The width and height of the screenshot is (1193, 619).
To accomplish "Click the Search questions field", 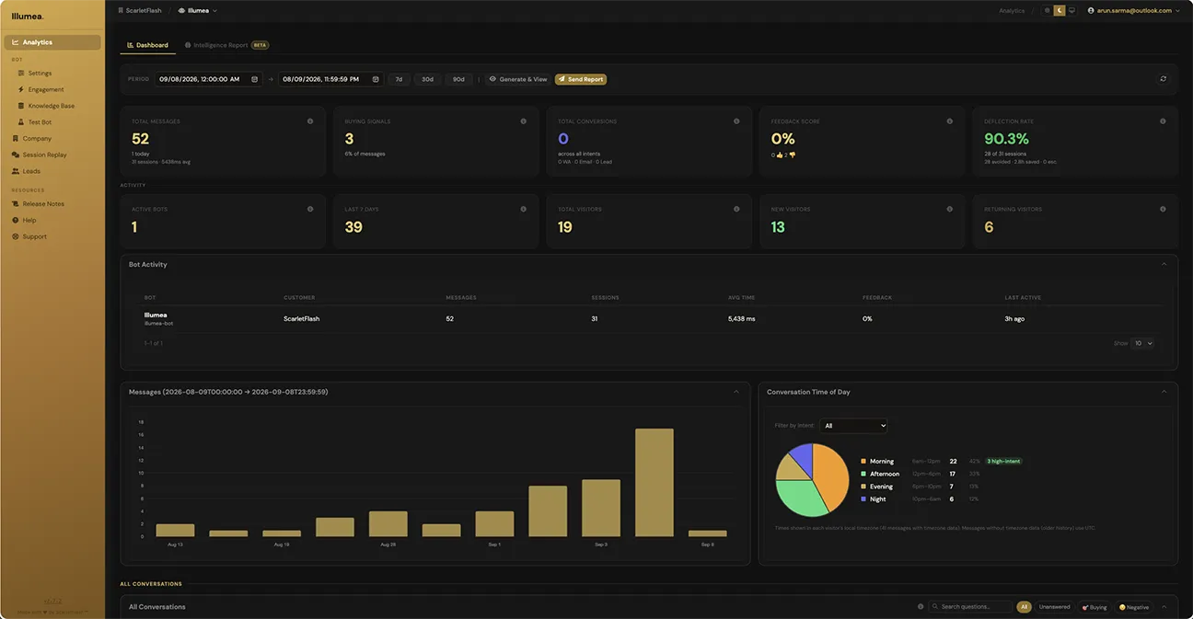I will pos(970,607).
